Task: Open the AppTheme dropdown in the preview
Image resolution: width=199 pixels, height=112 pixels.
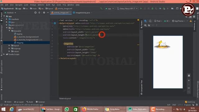Action: click(x=178, y=21)
